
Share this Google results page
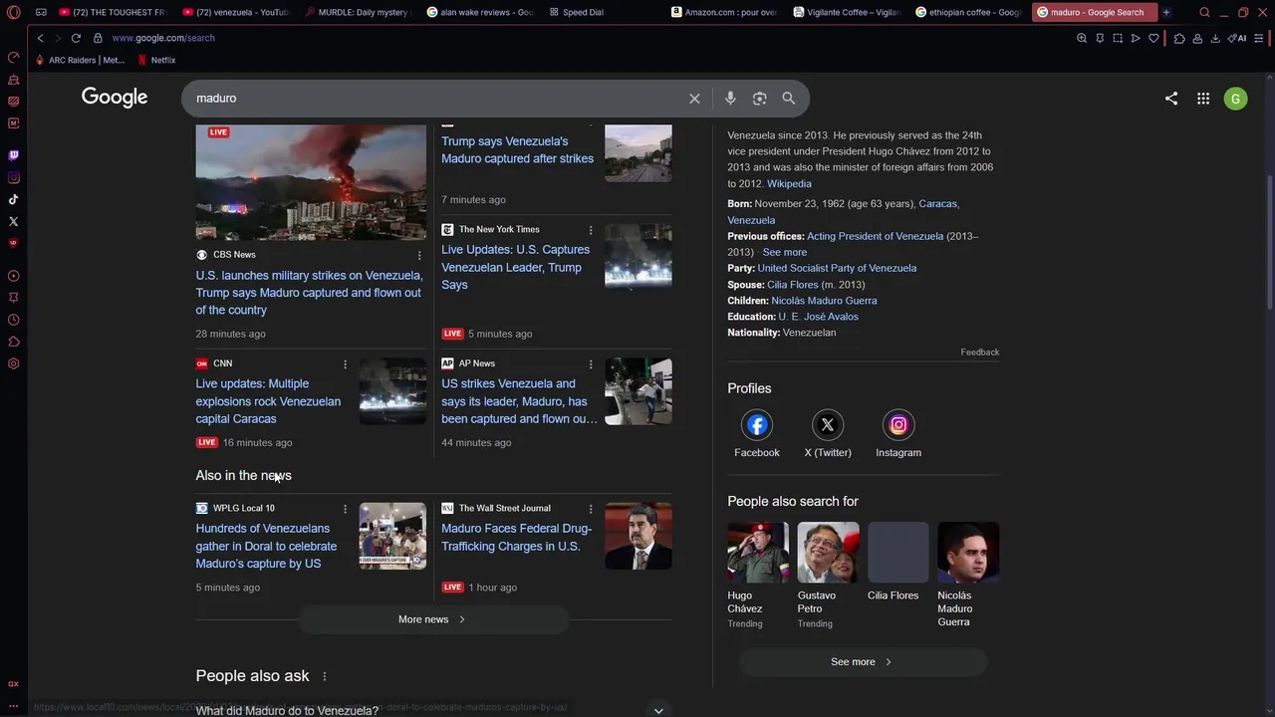tap(1171, 99)
